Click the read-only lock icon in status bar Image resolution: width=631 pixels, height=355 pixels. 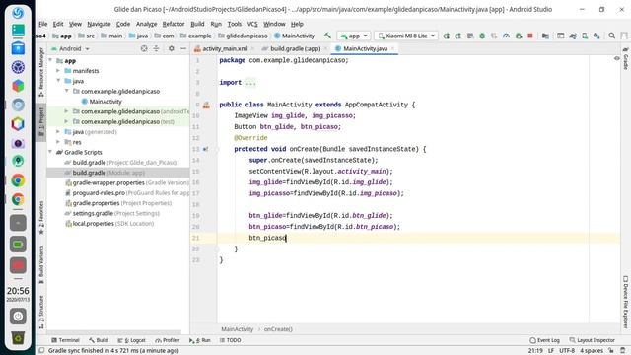[611, 351]
